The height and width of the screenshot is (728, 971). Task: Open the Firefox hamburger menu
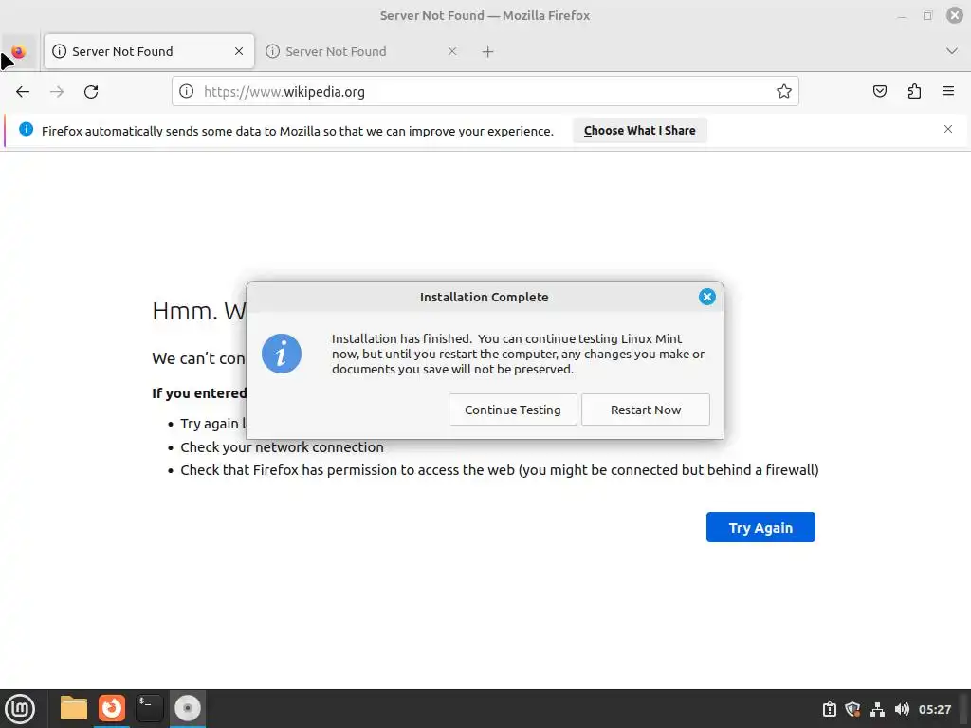[x=948, y=92]
